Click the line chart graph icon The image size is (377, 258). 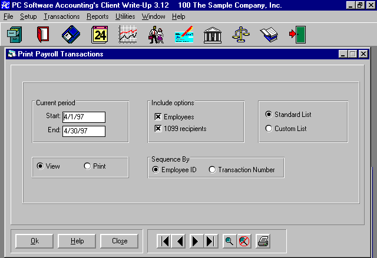pyautogui.click(x=128, y=35)
